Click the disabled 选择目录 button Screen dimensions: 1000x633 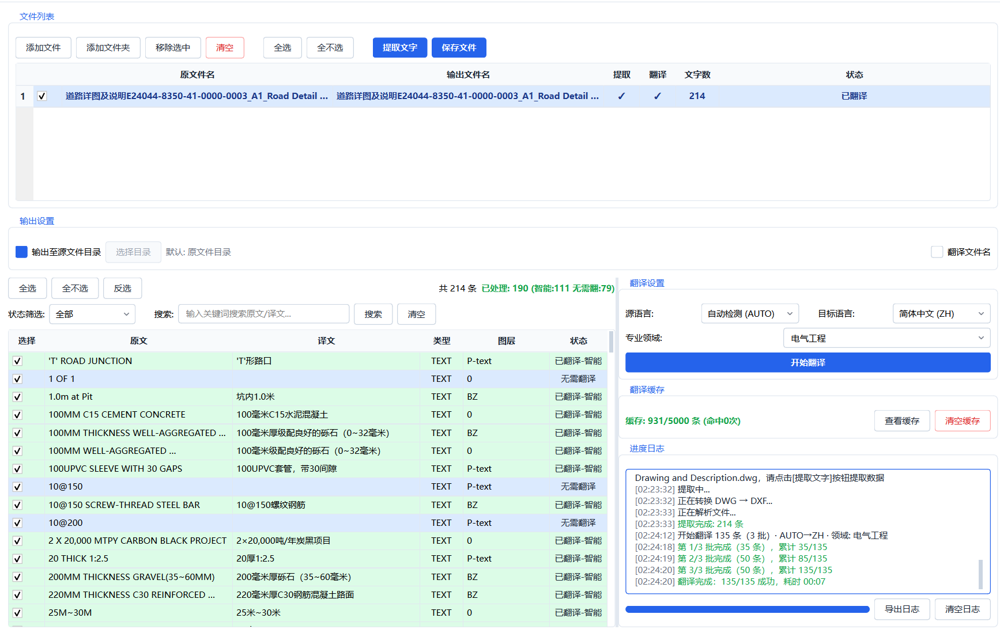[133, 252]
